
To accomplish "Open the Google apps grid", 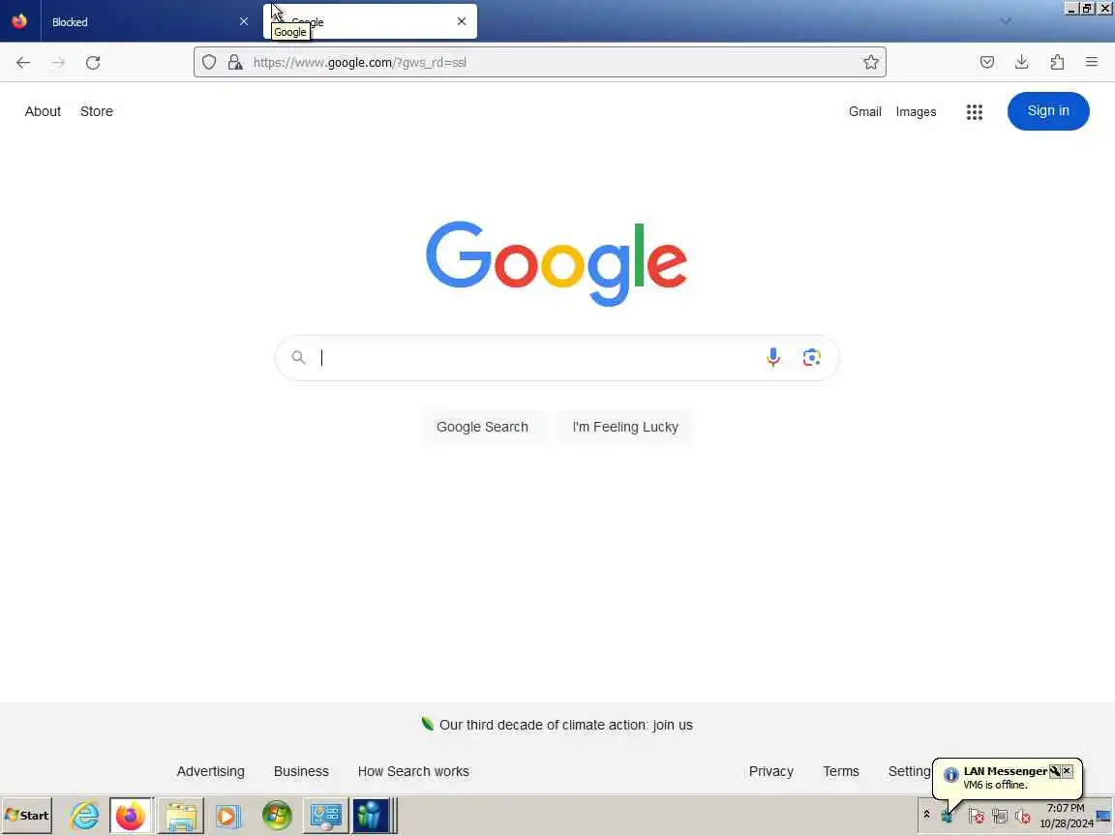I will 975,111.
